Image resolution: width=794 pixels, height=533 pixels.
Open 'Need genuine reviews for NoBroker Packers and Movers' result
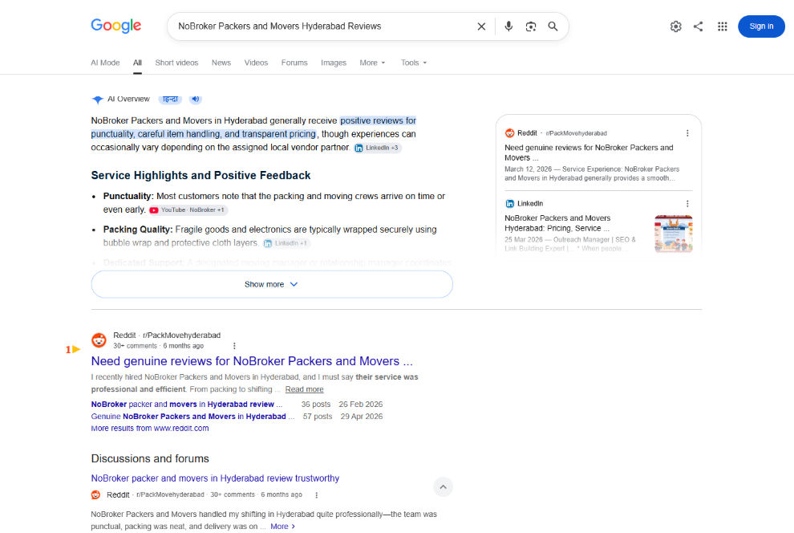pyautogui.click(x=252, y=361)
